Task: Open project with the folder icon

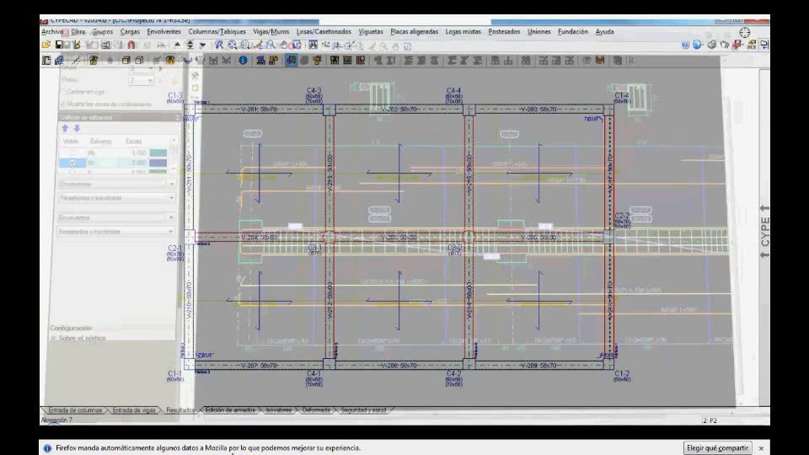Action: coord(46,45)
